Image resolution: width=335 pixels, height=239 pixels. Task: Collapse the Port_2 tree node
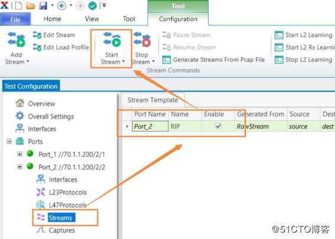19,166
